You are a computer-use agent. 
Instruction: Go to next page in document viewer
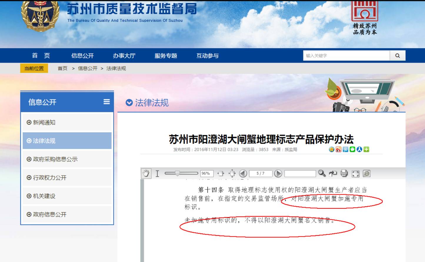click(x=278, y=173)
